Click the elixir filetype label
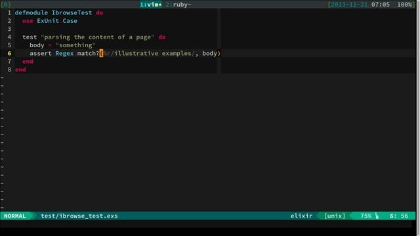The width and height of the screenshot is (420, 236). click(301, 216)
